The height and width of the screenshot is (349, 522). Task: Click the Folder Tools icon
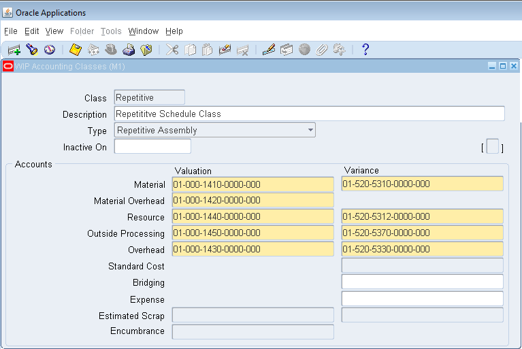coord(339,50)
